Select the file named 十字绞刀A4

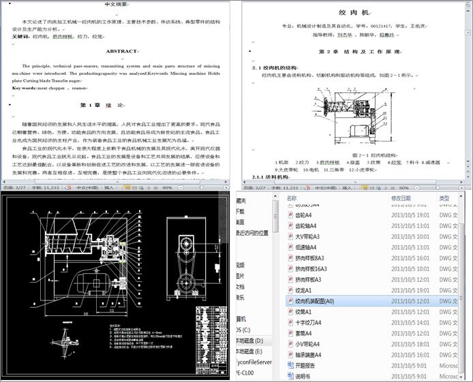coord(308,322)
